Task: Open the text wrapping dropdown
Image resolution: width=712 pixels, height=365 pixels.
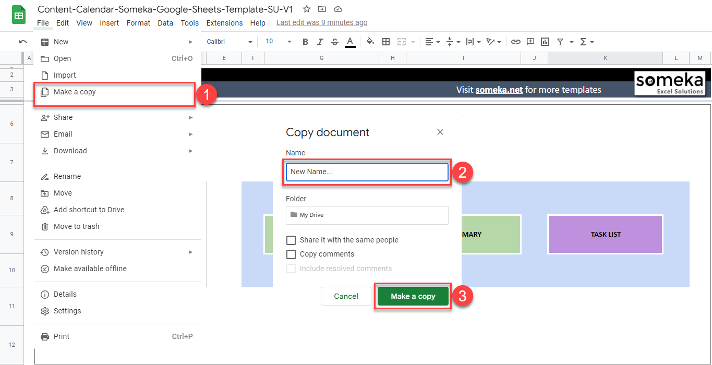Action: [x=474, y=42]
